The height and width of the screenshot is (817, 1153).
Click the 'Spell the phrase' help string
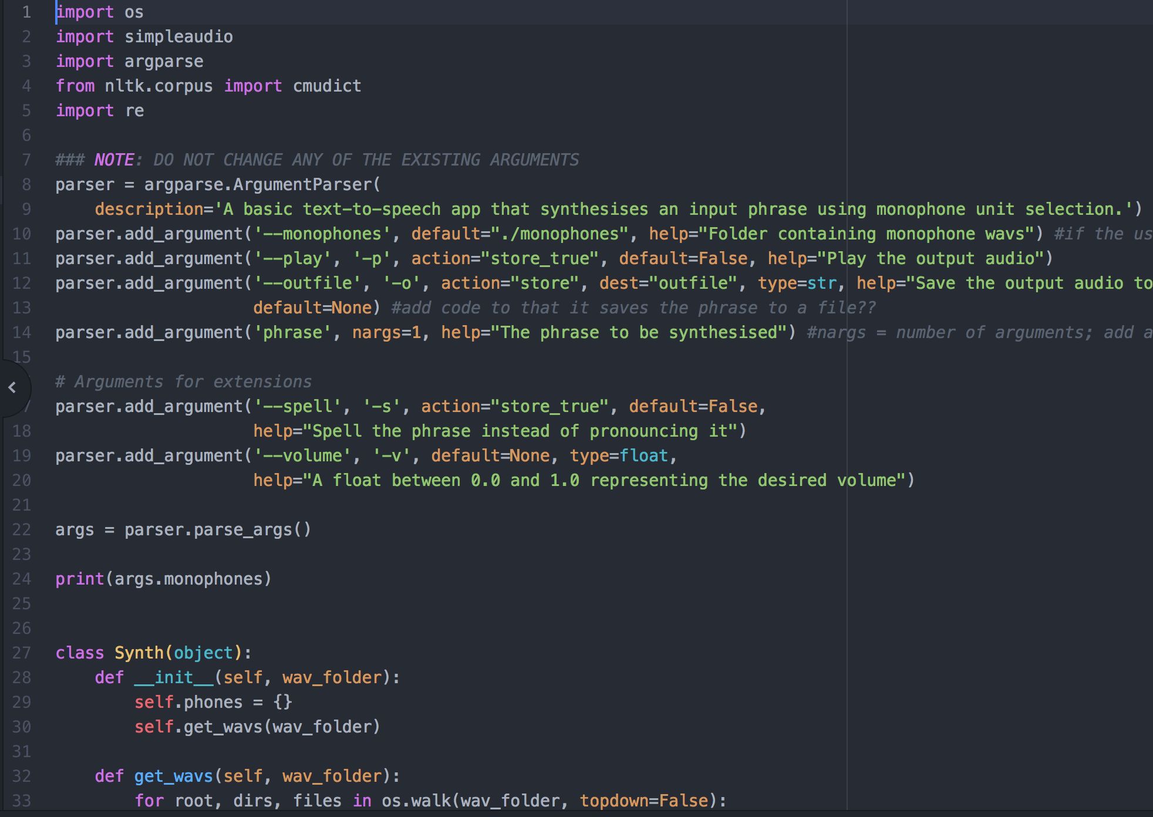point(520,431)
